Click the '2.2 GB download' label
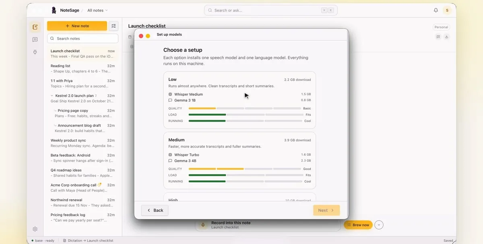483x244 pixels. (297, 80)
